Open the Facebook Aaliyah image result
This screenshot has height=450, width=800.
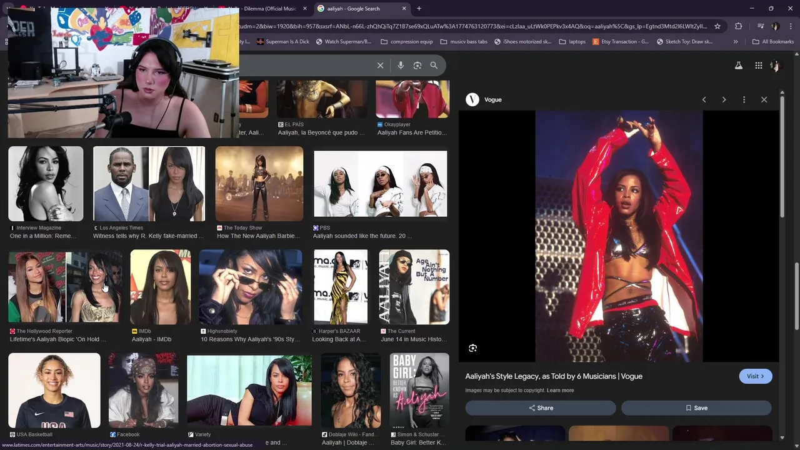(x=143, y=391)
